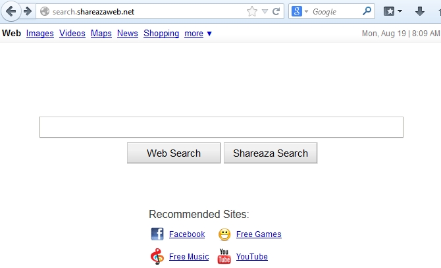The image size is (441, 268).
Task: Bookmark this page with the star icon
Action: point(251,11)
